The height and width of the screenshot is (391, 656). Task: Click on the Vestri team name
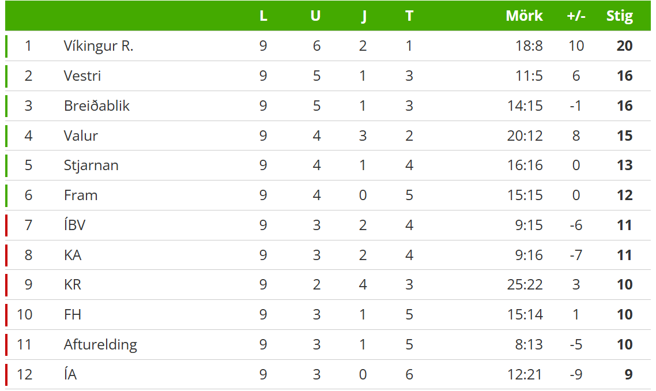(x=82, y=76)
